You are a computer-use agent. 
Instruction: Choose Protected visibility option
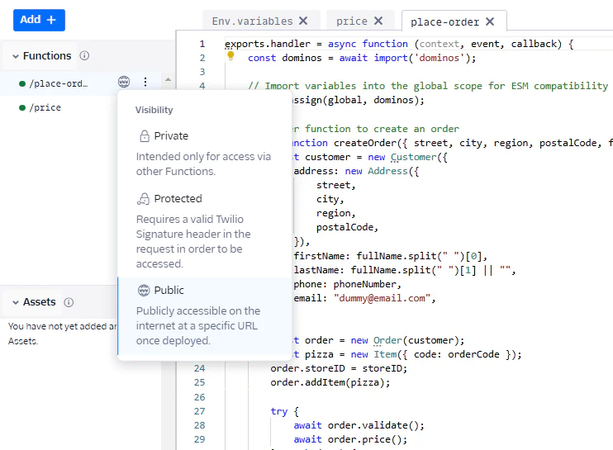click(x=204, y=230)
